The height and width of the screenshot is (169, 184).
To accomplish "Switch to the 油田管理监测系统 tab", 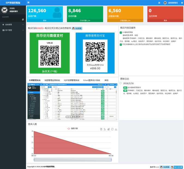I will (52, 80).
